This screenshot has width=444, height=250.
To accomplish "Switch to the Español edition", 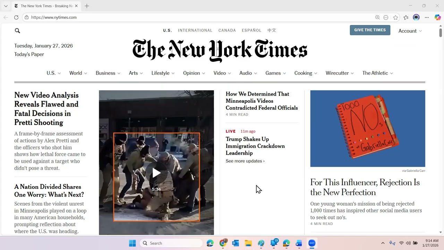I will click(x=251, y=31).
